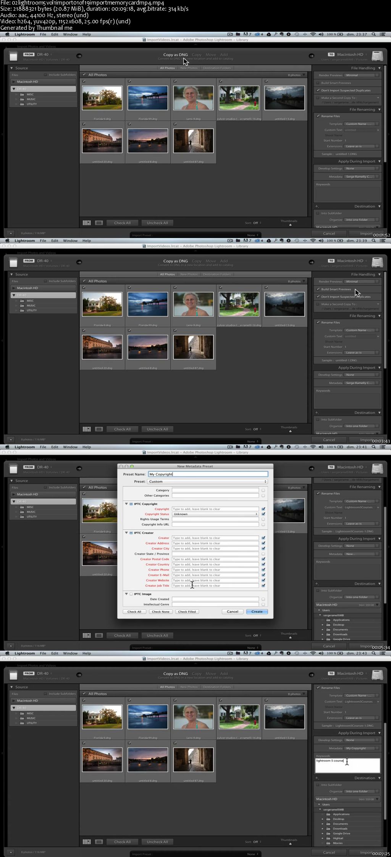
Task: Open the Window menu in the 23:41 frame
Action: [70, 447]
